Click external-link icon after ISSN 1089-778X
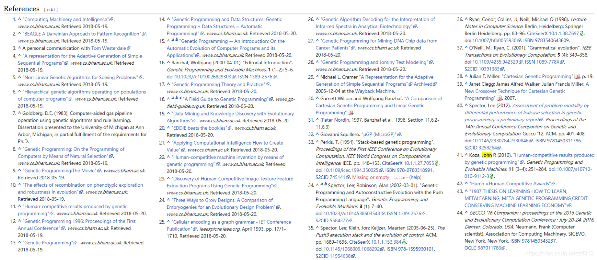Viewport: 597px width, 260px height. pyautogui.click(x=562, y=62)
